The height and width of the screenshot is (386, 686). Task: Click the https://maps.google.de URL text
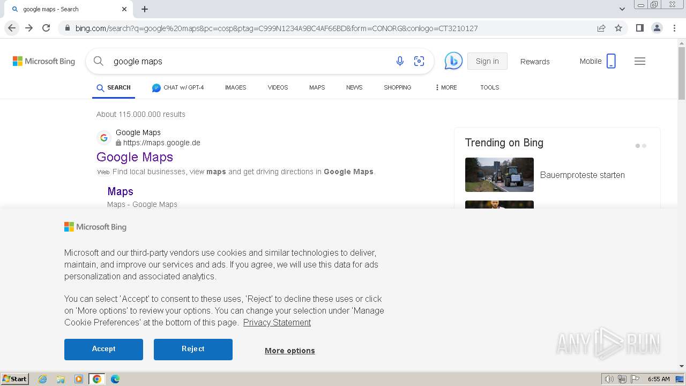161,143
